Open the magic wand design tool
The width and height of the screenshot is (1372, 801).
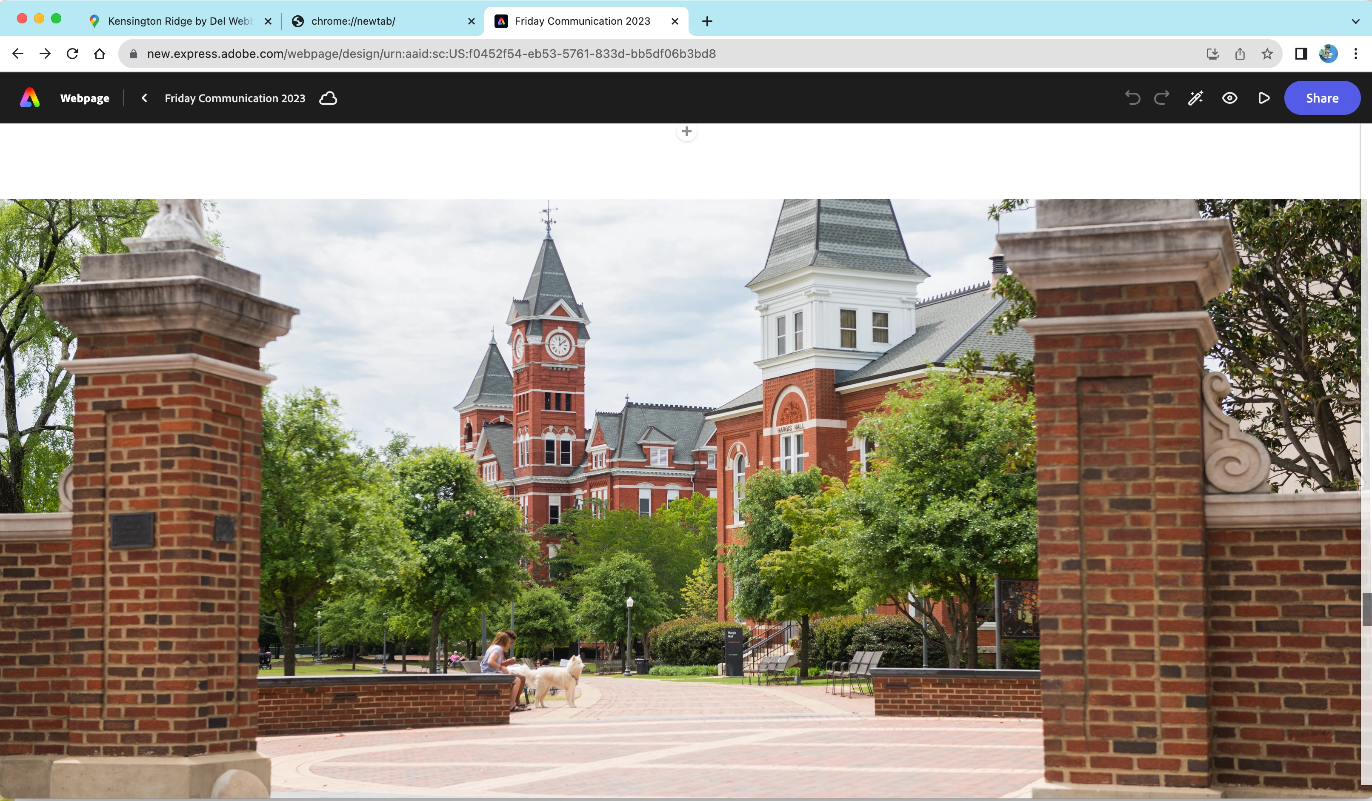click(1195, 98)
